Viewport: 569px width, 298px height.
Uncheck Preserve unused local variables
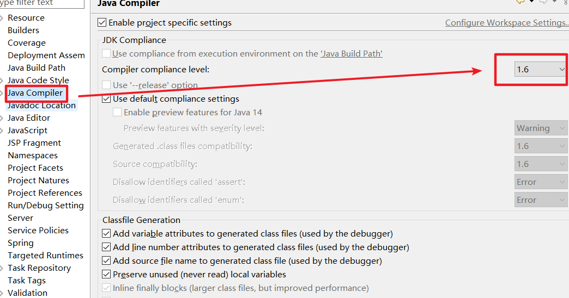click(106, 275)
